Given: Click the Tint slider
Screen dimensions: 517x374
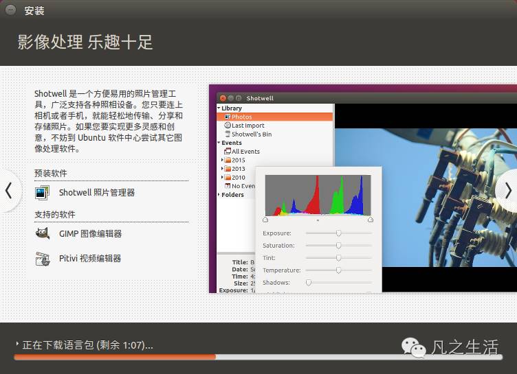Looking at the screenshot, I should click(x=339, y=258).
